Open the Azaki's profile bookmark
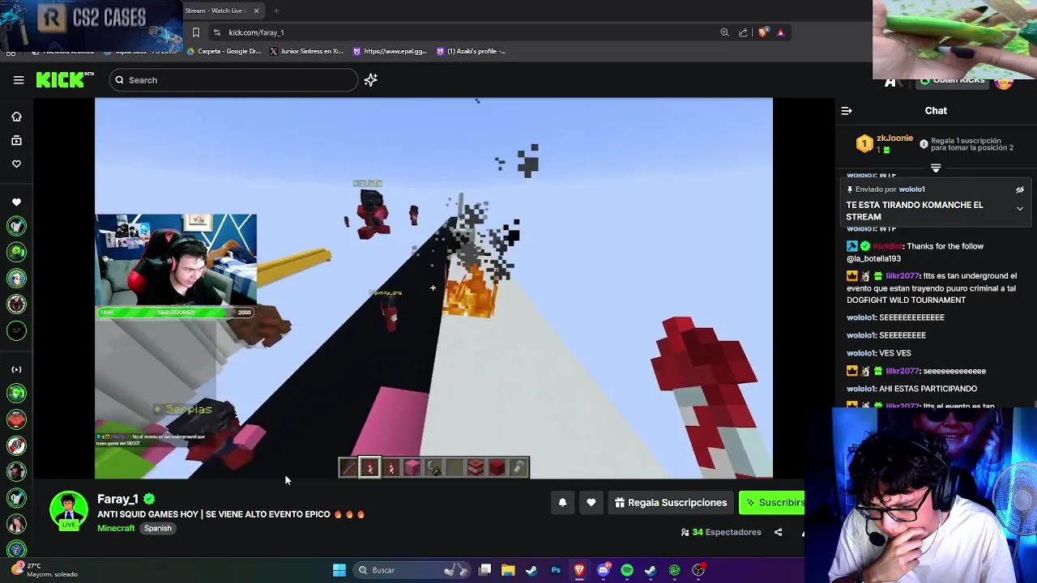1037x583 pixels. pos(471,51)
